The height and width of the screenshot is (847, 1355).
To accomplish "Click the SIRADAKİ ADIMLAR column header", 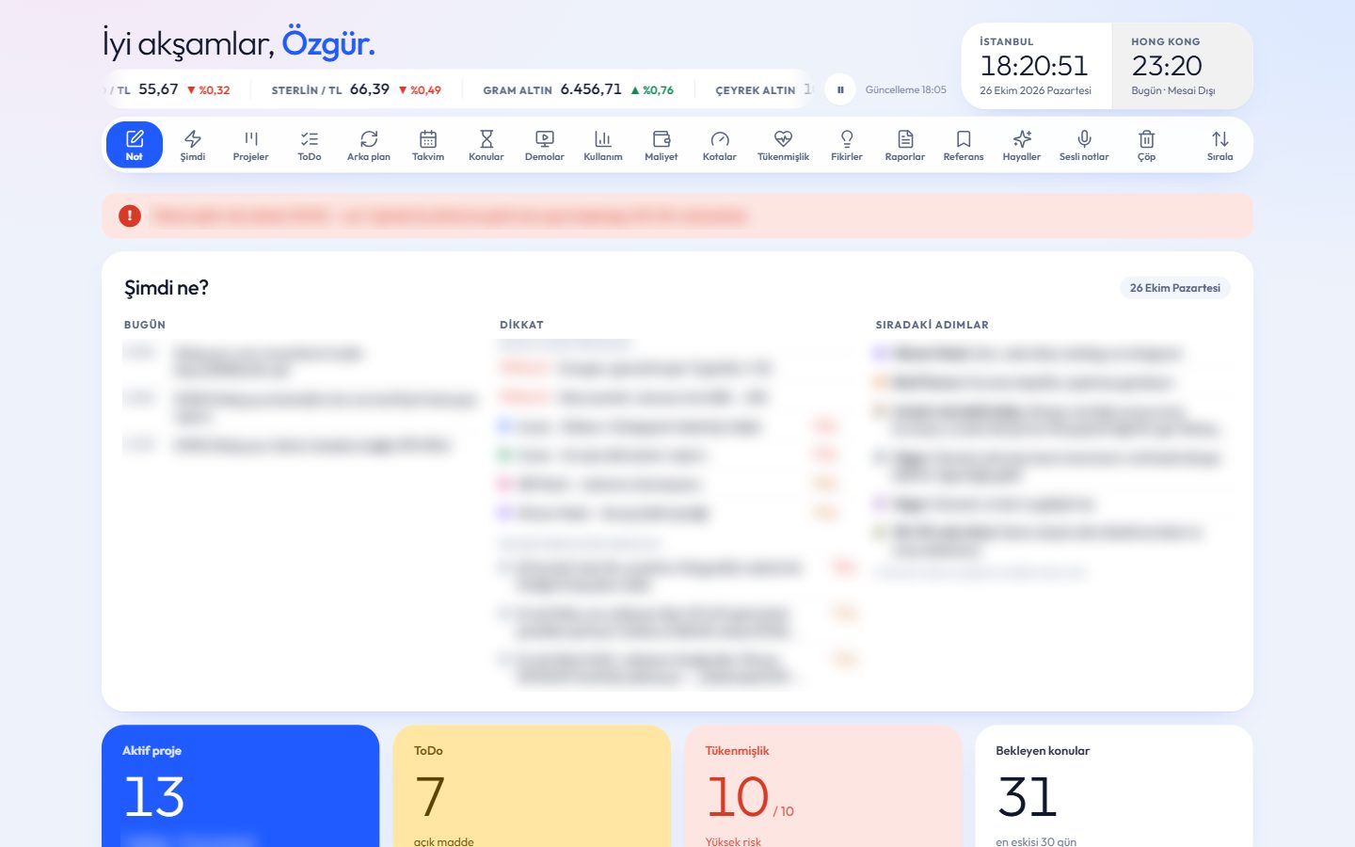I will point(933,325).
